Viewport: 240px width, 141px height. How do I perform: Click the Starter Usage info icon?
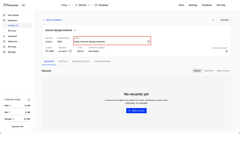29,99
